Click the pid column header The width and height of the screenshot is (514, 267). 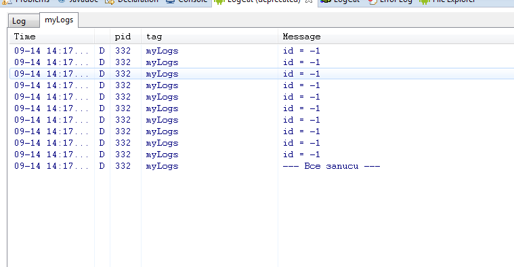pos(125,37)
